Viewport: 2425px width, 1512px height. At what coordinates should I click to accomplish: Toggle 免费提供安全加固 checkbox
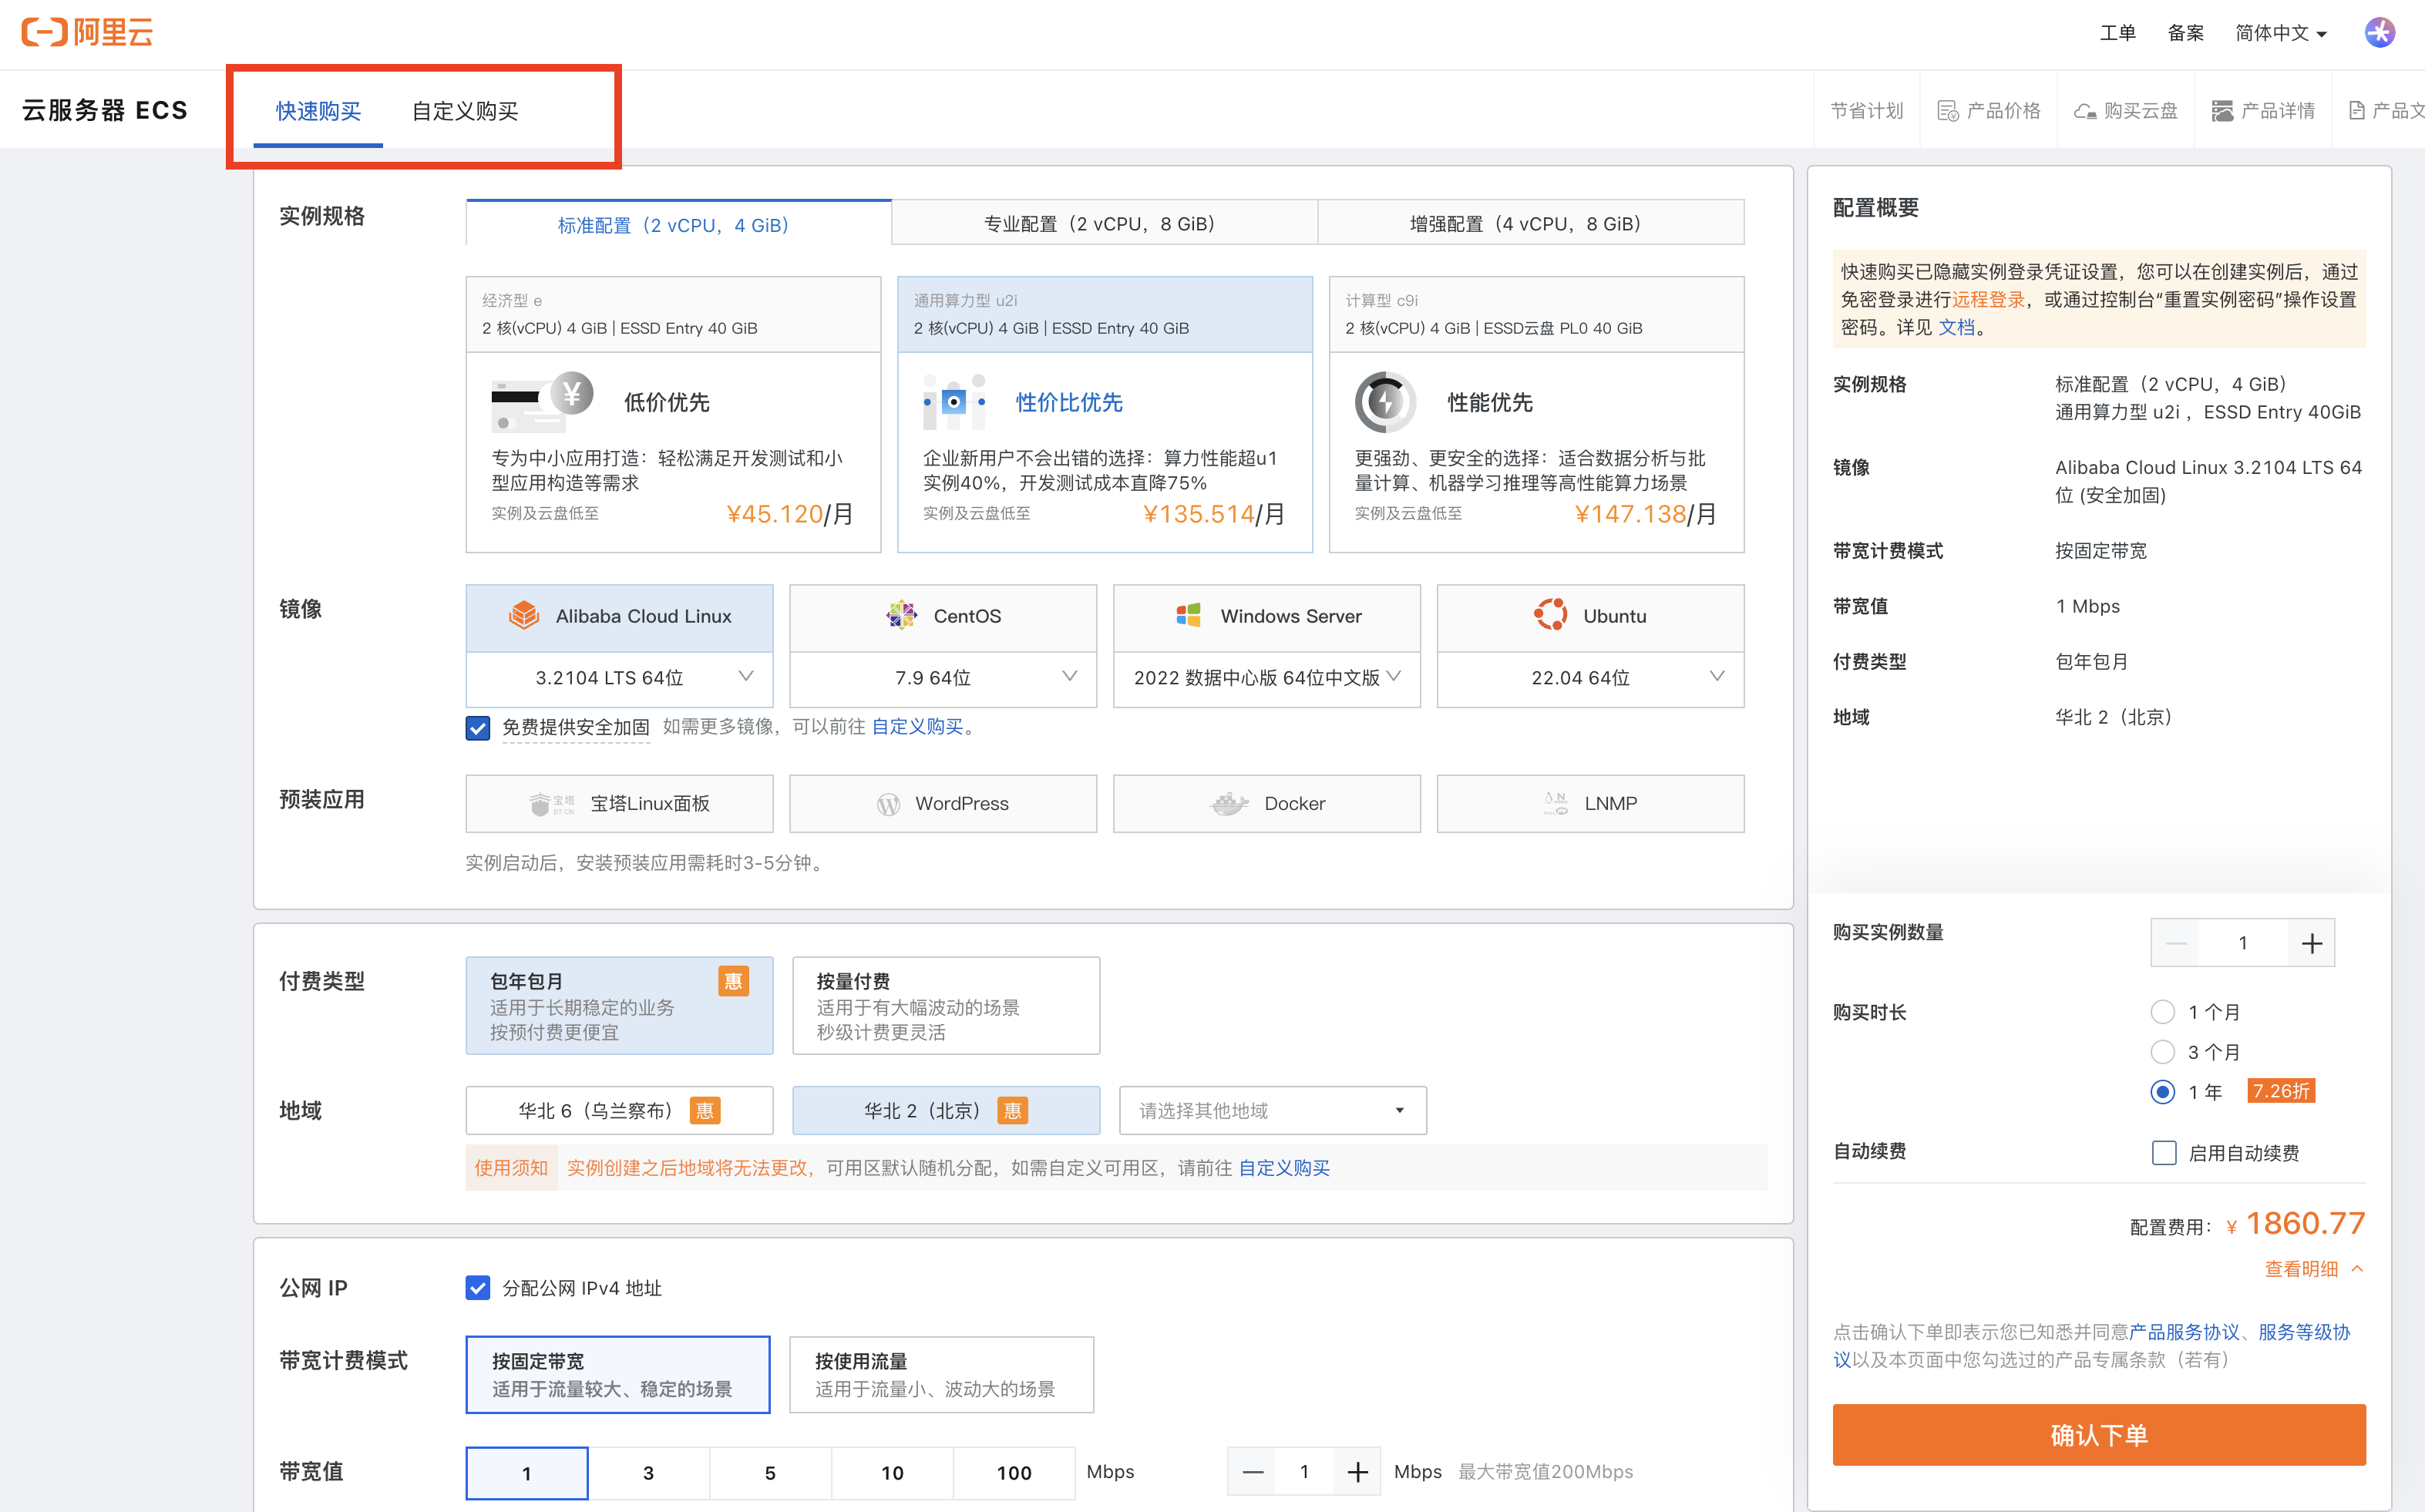click(x=478, y=728)
